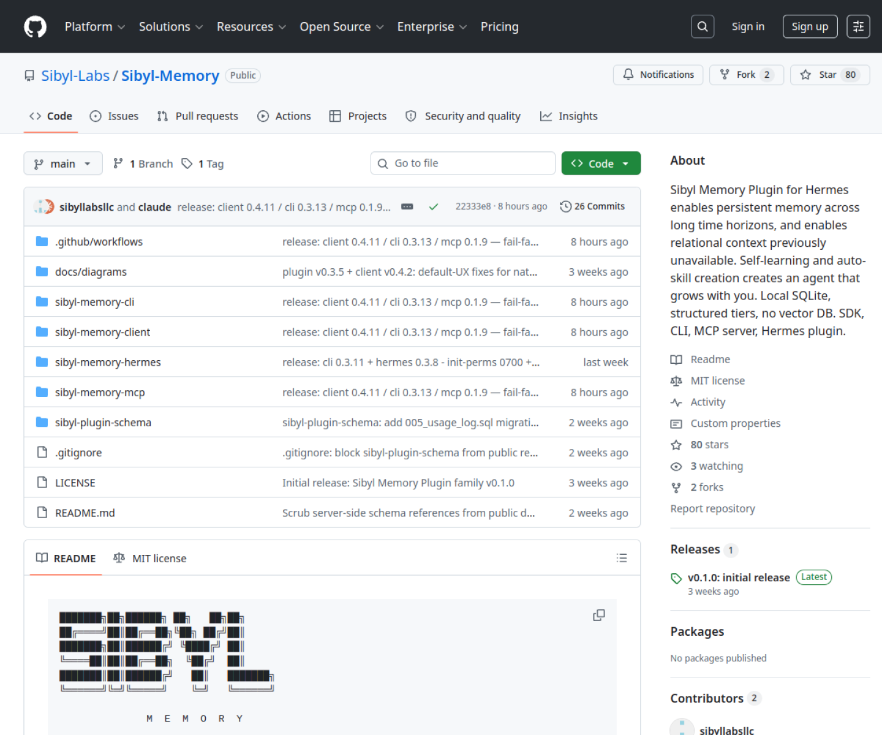
Task: Click the star icon in Star button
Action: (805, 75)
